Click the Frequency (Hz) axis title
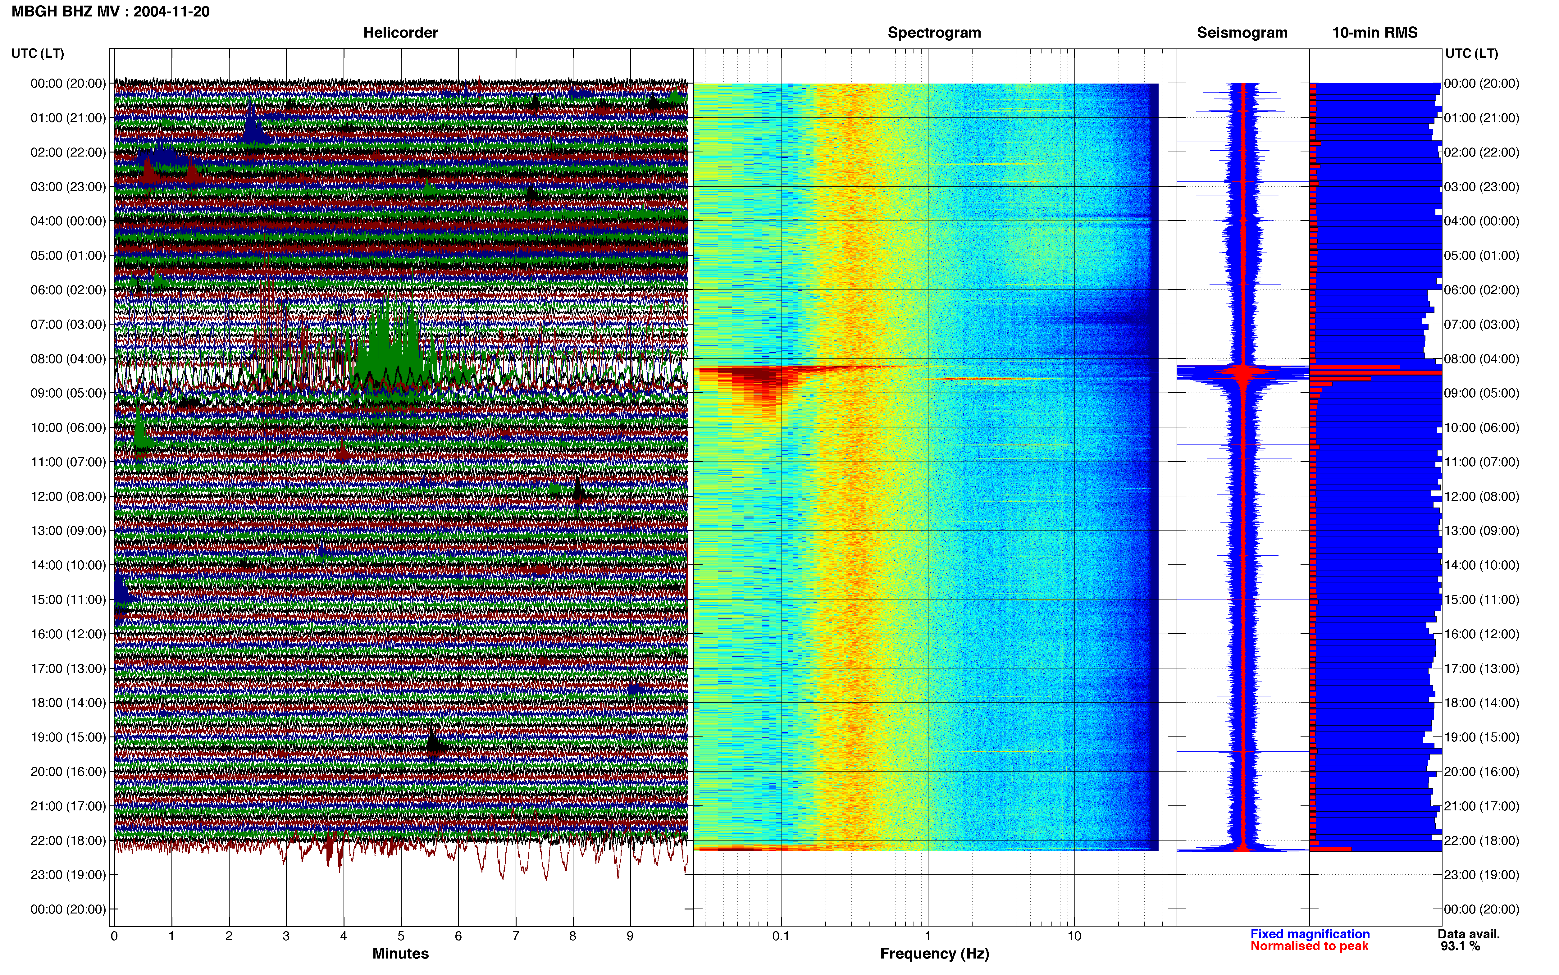This screenshot has height=975, width=1559. 934,953
